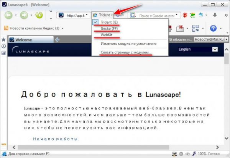The image size is (230, 158).
Task: Select Trident (IE) rendering engine
Action: pyautogui.click(x=109, y=23)
